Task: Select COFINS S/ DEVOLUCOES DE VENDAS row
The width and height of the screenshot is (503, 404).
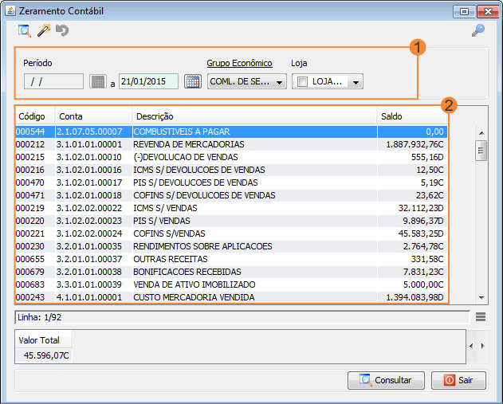Action: (231, 195)
